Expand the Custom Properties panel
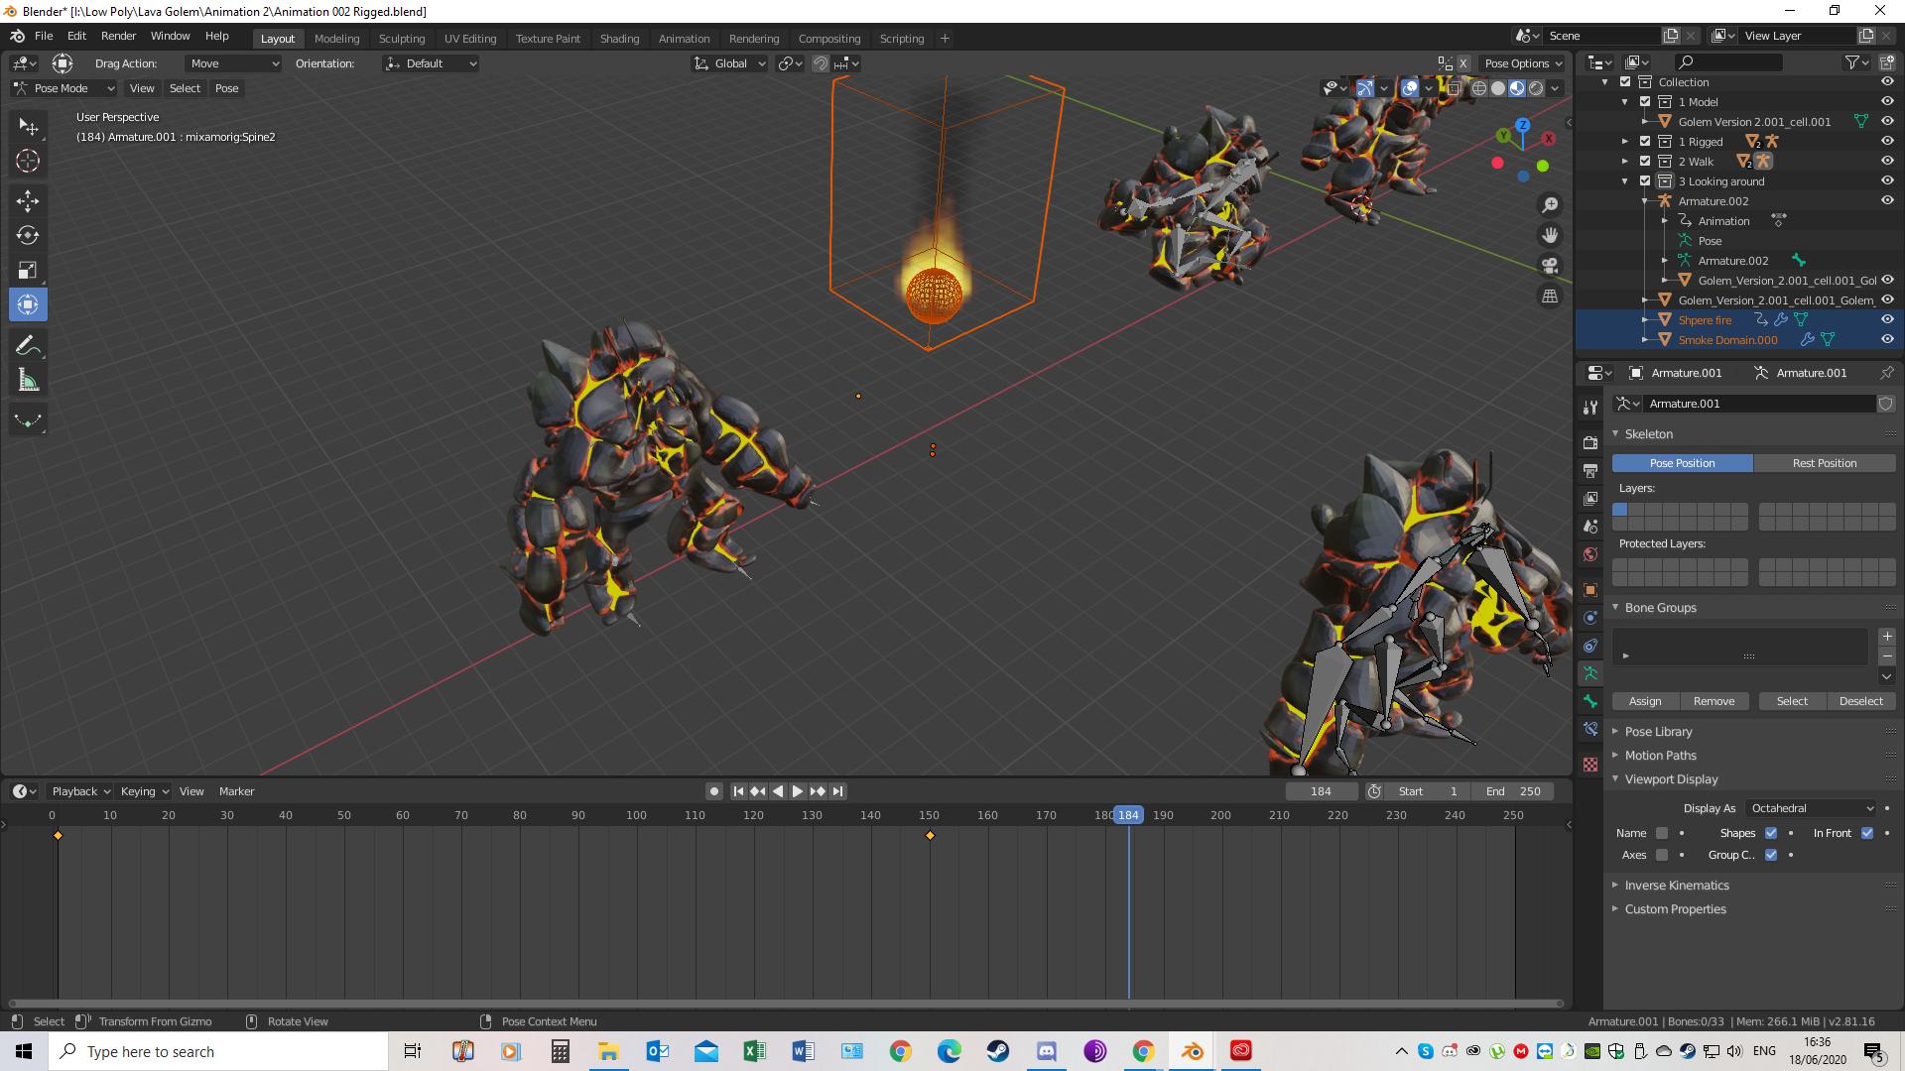 tap(1675, 909)
